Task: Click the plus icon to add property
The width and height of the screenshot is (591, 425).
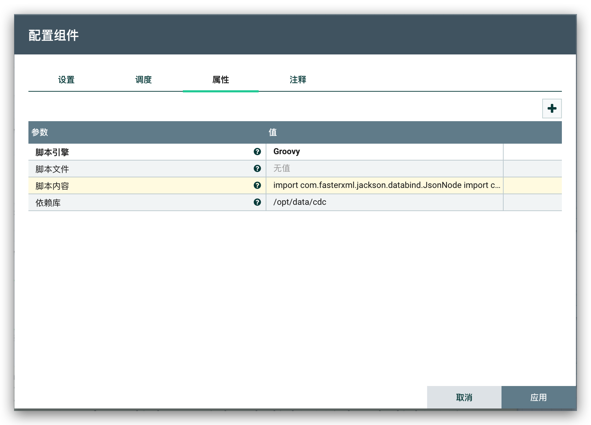Action: pyautogui.click(x=552, y=109)
